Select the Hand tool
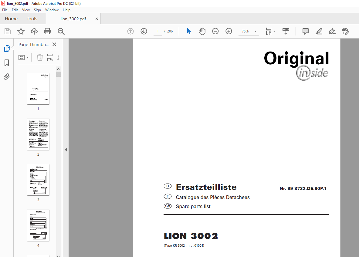This screenshot has height=257, width=359. pos(202,31)
